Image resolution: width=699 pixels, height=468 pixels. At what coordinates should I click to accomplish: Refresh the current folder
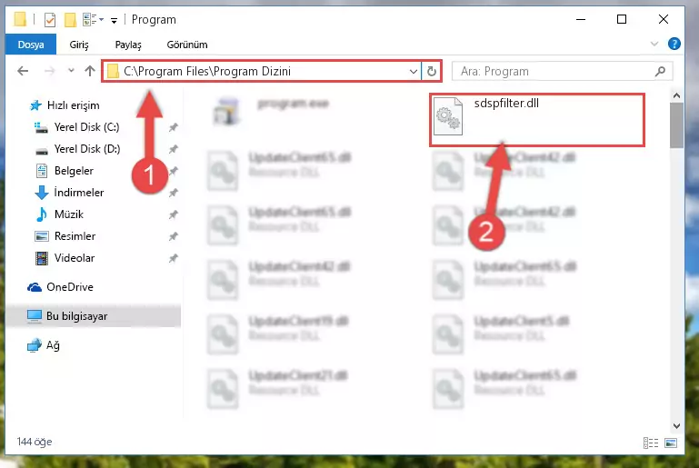coord(432,71)
